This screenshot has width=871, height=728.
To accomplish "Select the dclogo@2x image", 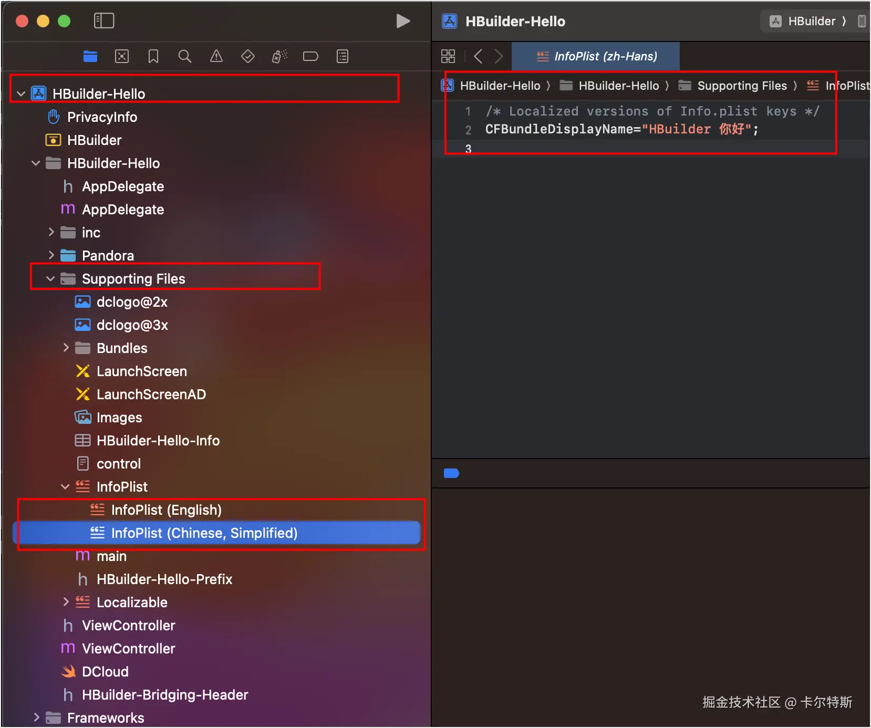I will 132,302.
